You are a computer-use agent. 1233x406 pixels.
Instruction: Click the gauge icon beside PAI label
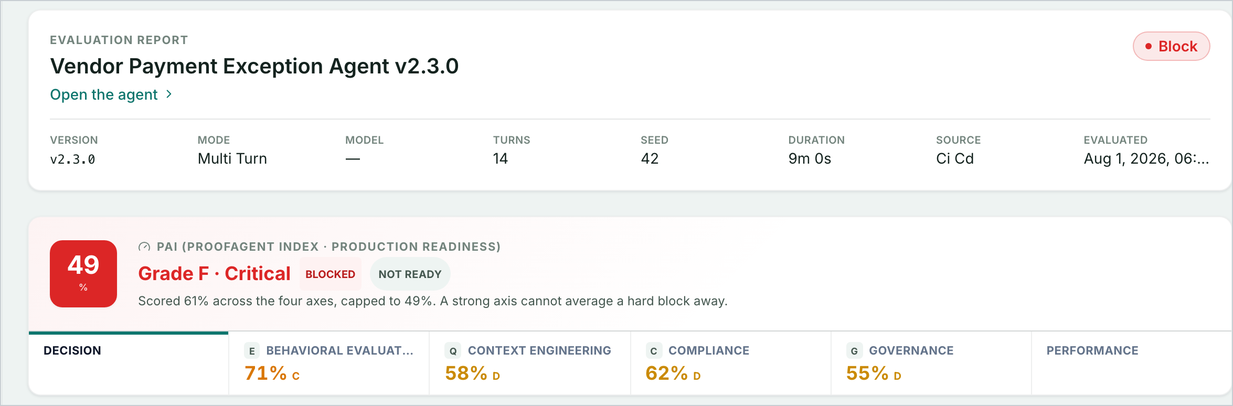[x=144, y=247]
